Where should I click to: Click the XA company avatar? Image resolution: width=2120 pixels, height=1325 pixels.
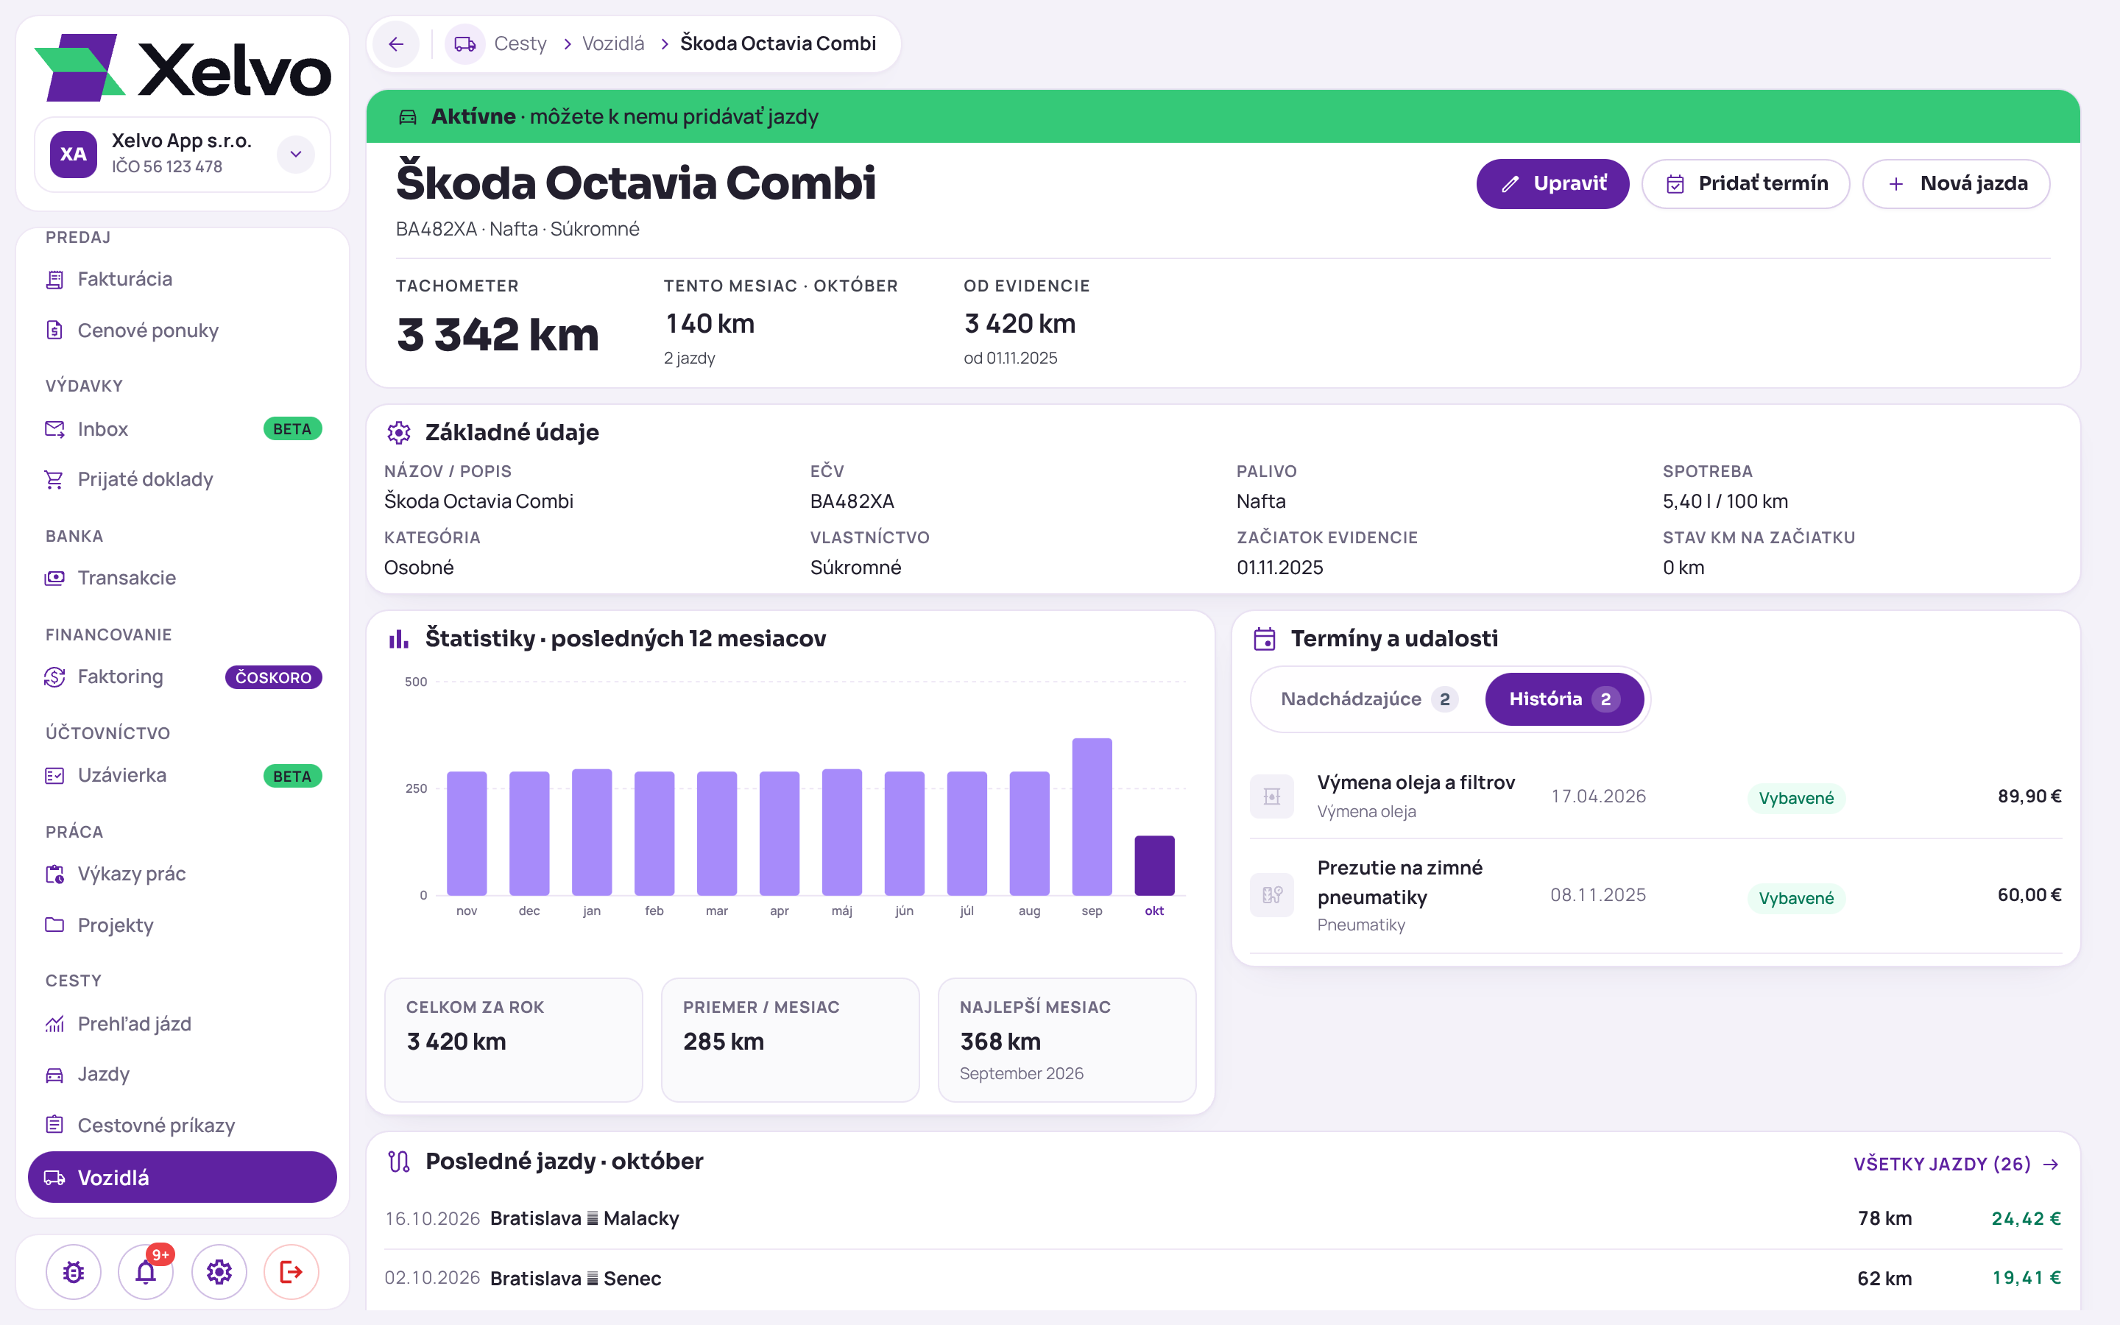tap(74, 155)
